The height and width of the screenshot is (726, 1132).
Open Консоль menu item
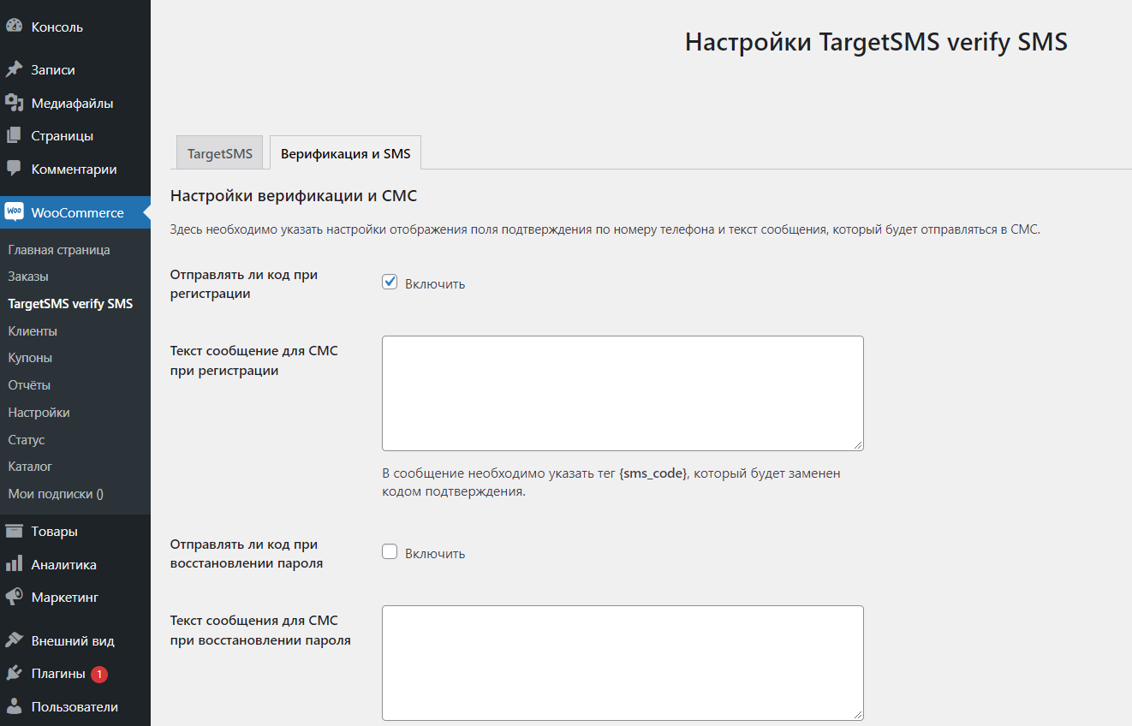(75, 27)
